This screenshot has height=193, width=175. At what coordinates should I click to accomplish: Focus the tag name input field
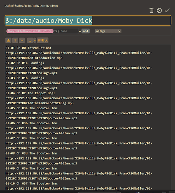click(x=66, y=31)
